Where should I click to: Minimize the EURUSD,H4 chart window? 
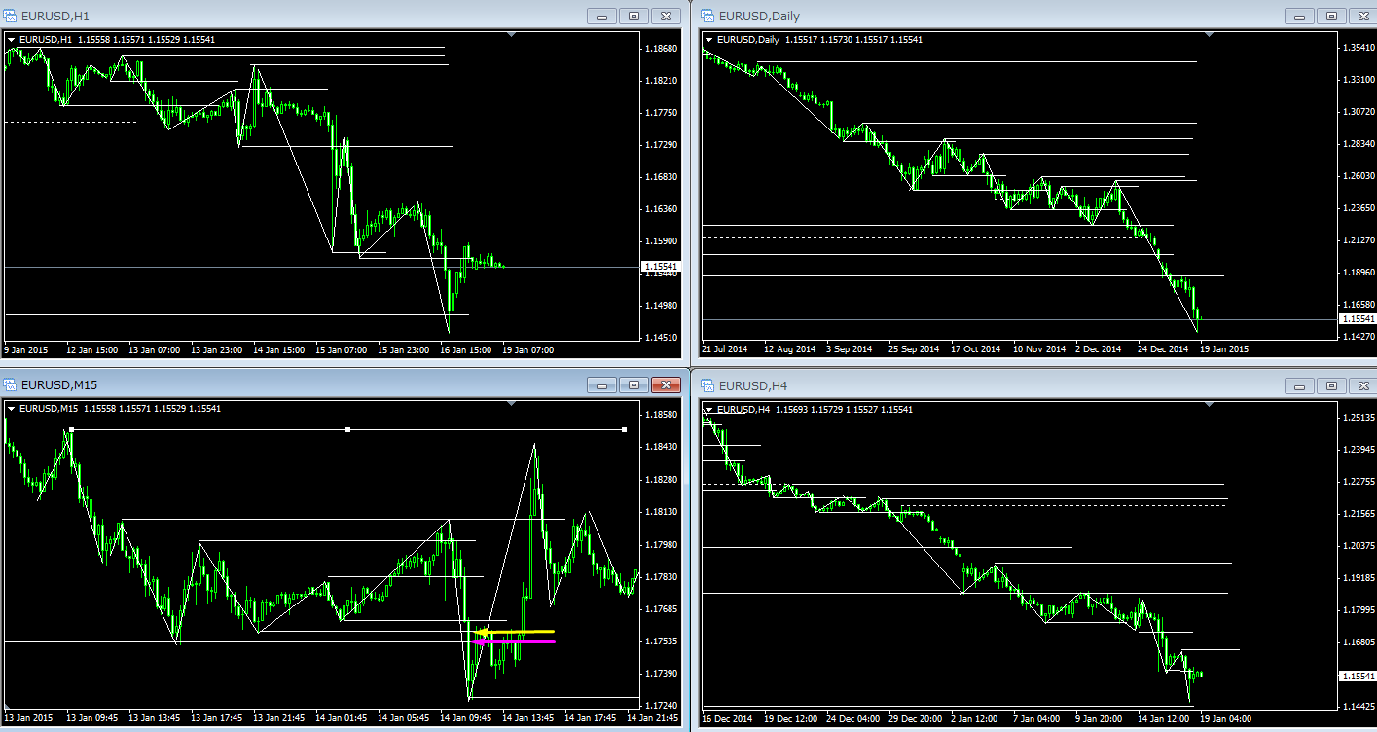1298,384
